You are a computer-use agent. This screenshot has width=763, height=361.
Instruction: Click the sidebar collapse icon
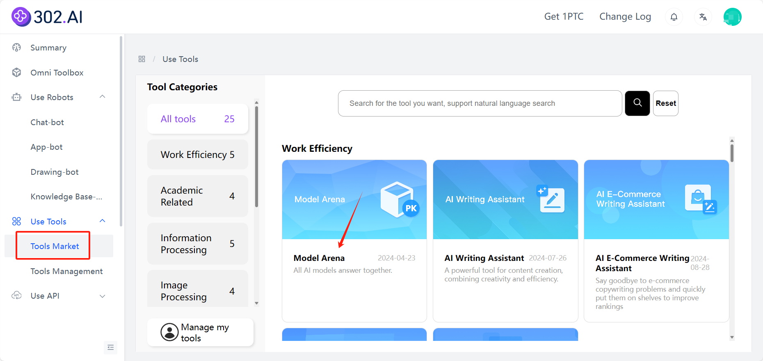tap(111, 347)
